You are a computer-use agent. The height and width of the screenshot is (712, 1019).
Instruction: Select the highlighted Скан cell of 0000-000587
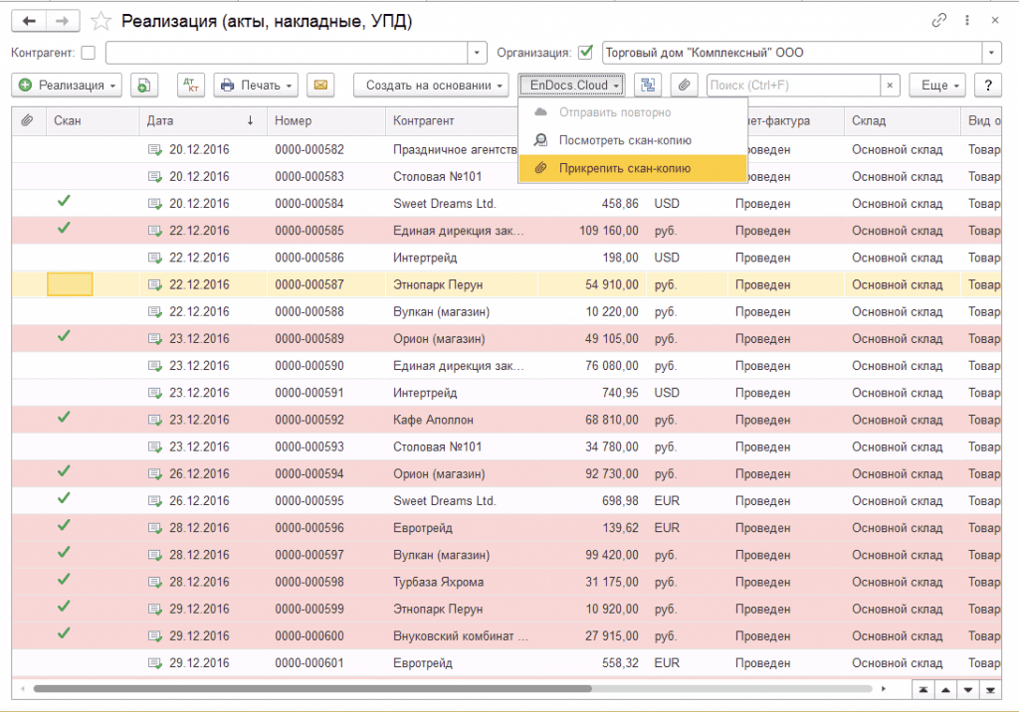[x=71, y=284]
